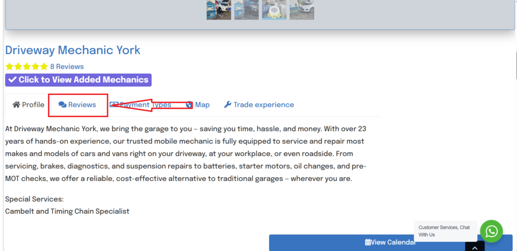Viewport: 517px width, 251px height.
Task: Click the checkmark icon on the purple button
Action: tap(13, 80)
